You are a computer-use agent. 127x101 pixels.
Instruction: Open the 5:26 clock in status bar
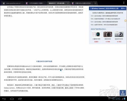116,99
